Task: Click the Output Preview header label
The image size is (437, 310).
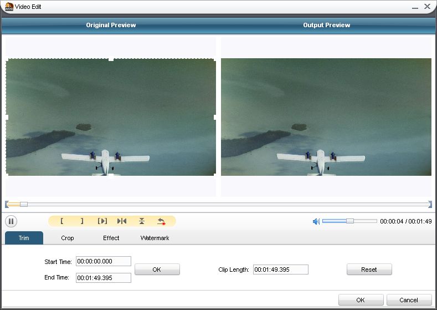Action: click(x=326, y=25)
